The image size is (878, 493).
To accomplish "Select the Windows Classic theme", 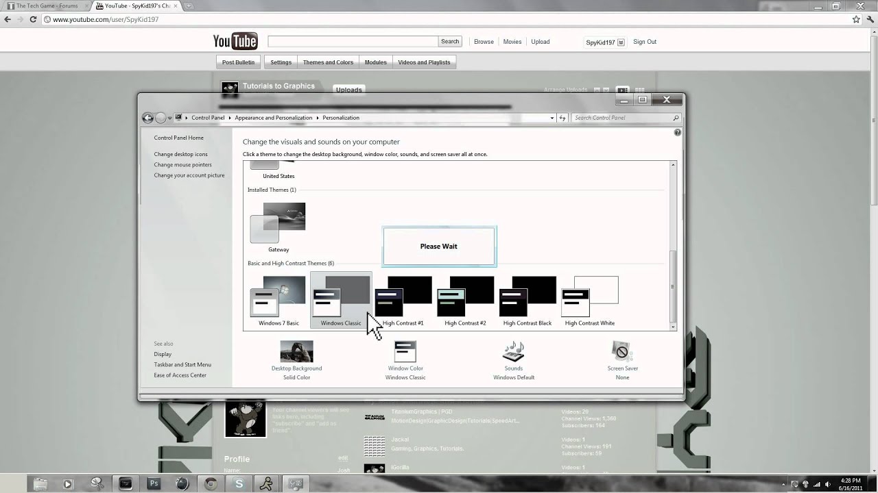I will [x=341, y=300].
